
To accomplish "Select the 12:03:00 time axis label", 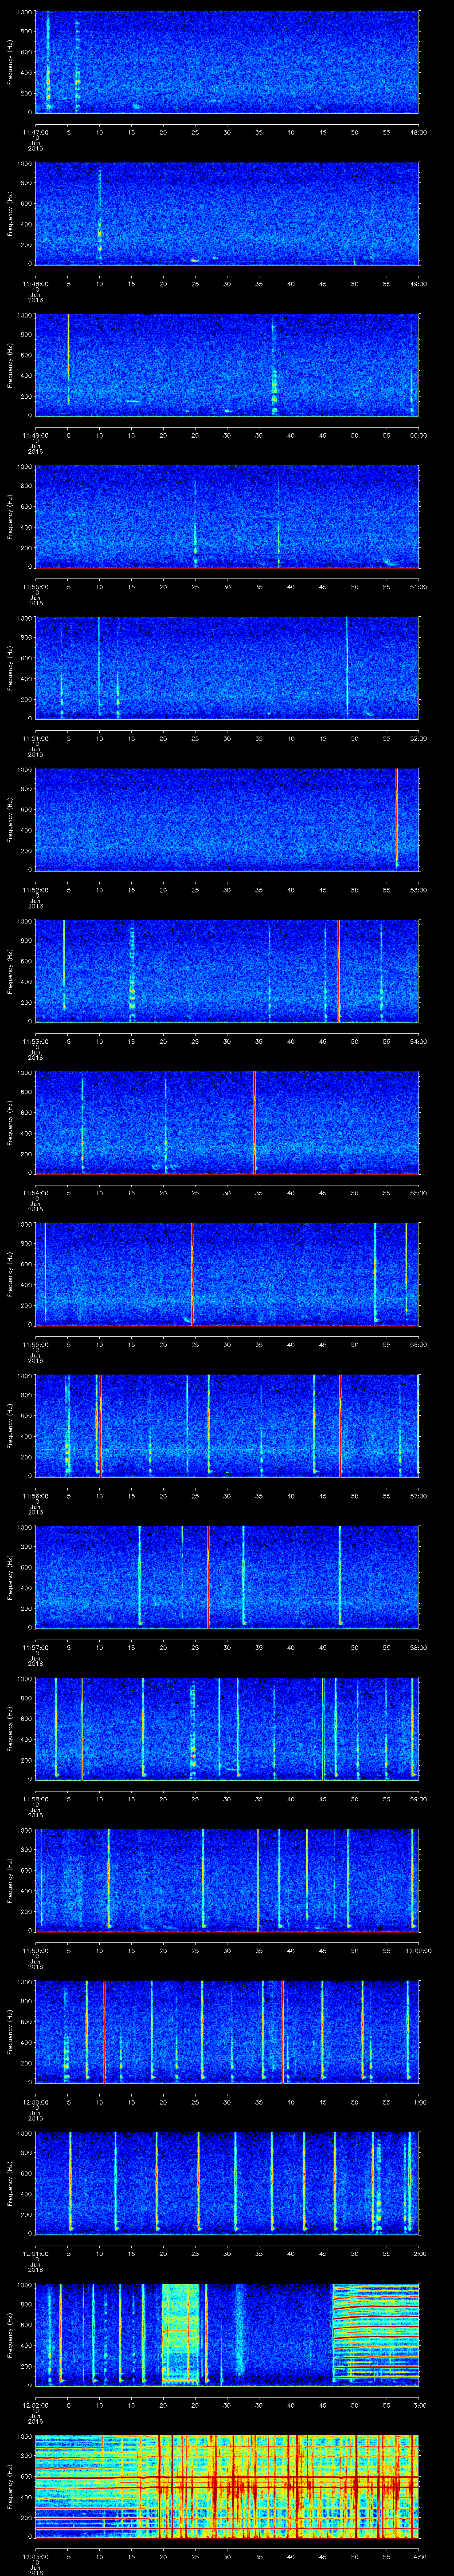I will point(35,2556).
